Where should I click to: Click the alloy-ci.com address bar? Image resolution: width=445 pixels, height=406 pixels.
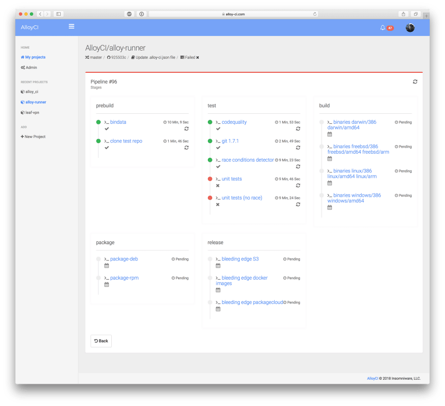point(233,14)
